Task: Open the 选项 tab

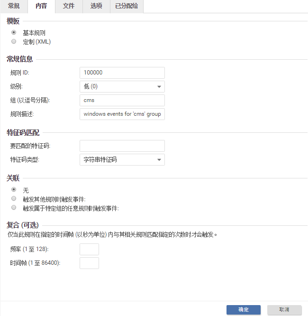Action: tap(96, 7)
